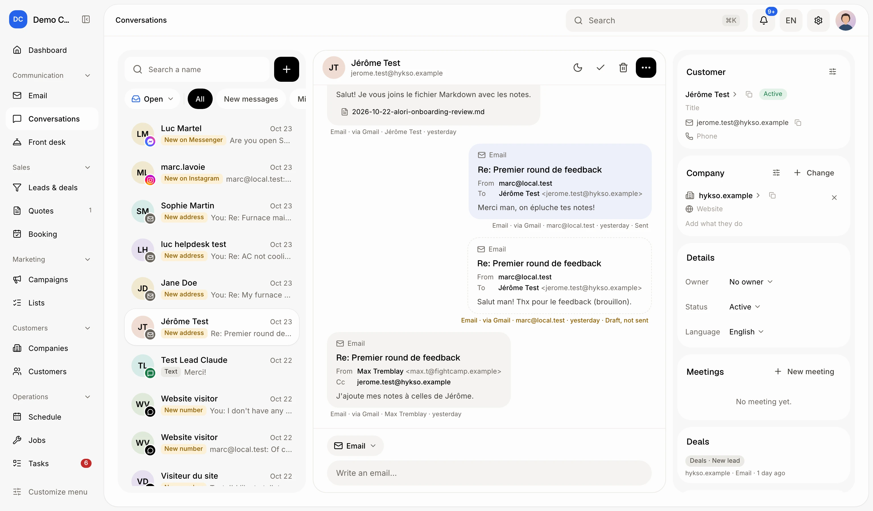
Task: Change Owner from No owner dropdown
Action: click(x=751, y=282)
